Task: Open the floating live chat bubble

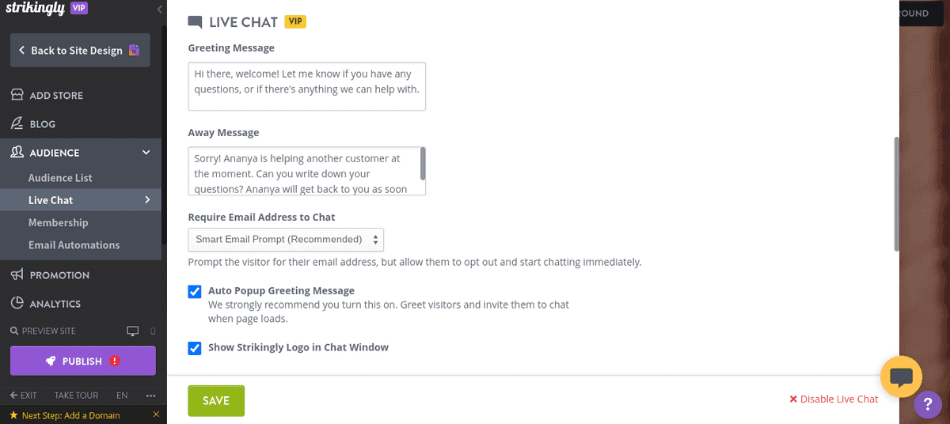Action: [901, 377]
